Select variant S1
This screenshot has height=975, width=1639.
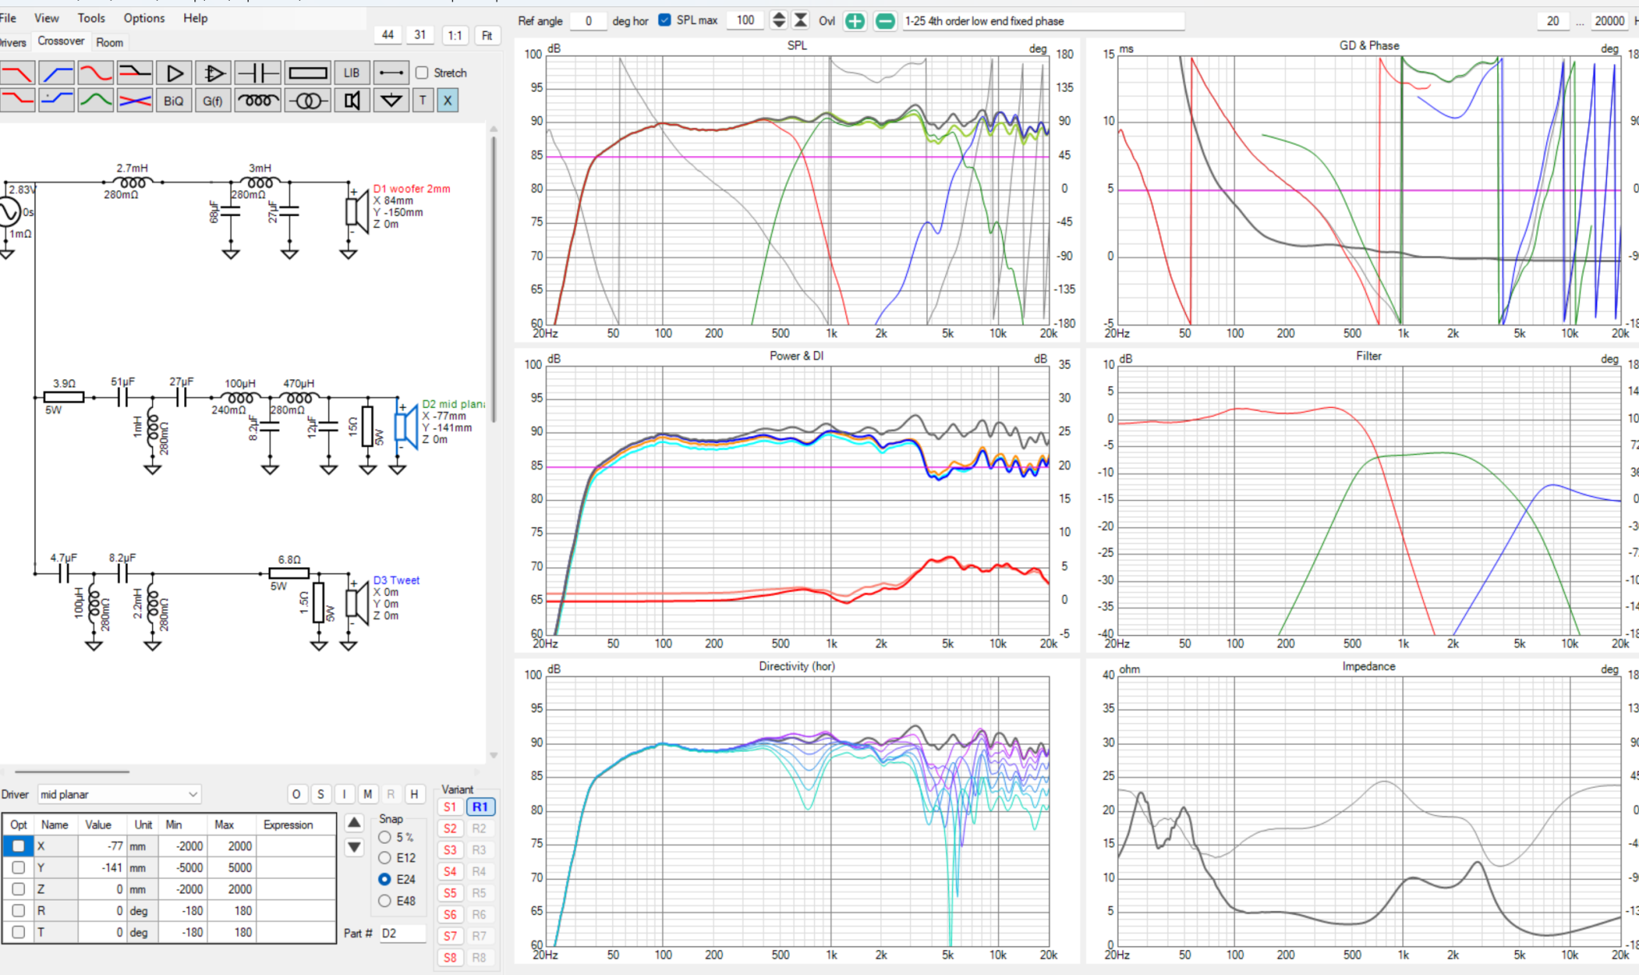click(x=450, y=807)
